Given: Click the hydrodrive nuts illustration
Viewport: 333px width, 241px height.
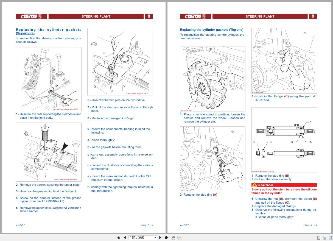Looking at the screenshot, I should pyautogui.click(x=49, y=79).
